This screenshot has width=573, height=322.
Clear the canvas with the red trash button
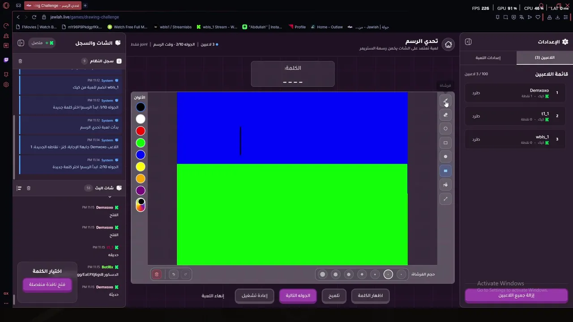[157, 274]
